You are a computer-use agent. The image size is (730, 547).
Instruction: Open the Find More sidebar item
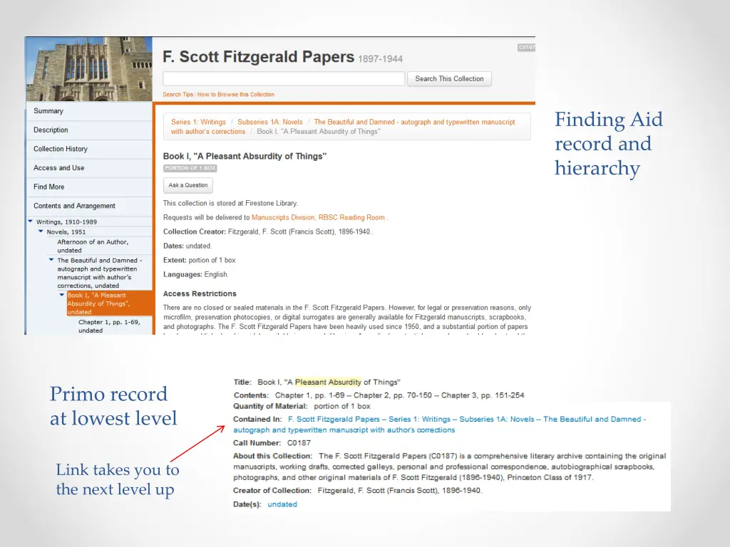point(89,187)
